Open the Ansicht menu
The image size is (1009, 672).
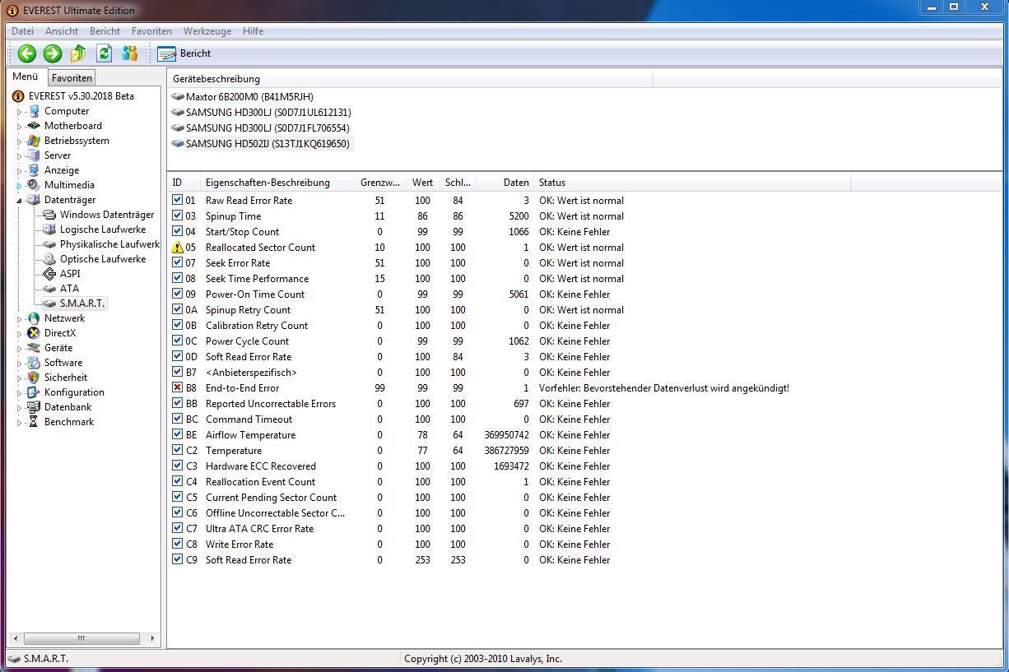click(62, 31)
